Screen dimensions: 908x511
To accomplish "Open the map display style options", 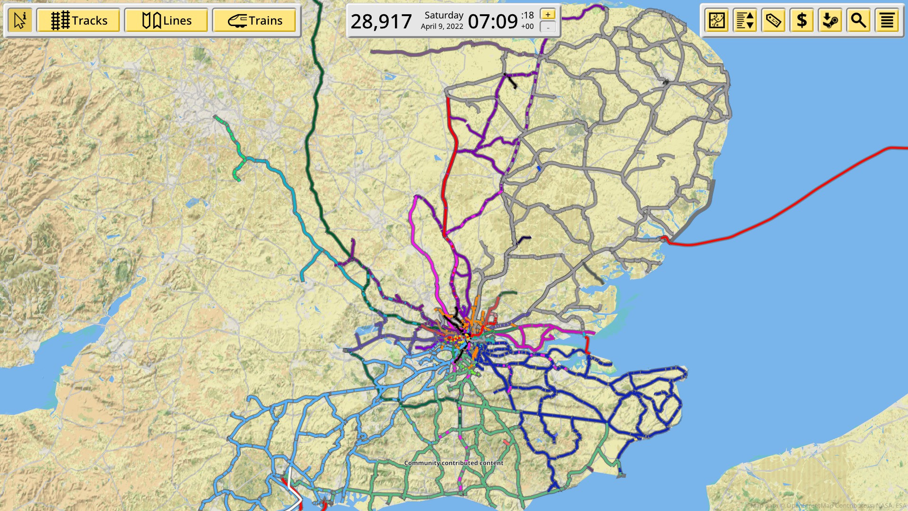I will (x=717, y=20).
